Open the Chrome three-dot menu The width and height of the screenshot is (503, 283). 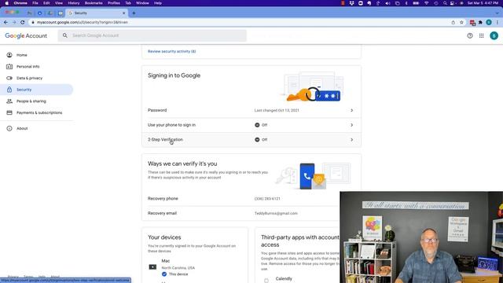coord(497,23)
